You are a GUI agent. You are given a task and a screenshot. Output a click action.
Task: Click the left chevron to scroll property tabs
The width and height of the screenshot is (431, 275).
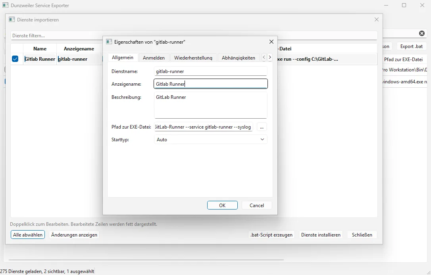(x=264, y=57)
